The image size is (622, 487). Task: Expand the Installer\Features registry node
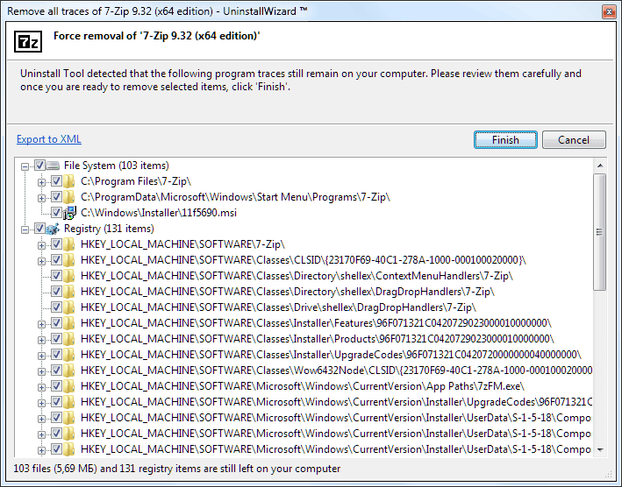[x=41, y=324]
